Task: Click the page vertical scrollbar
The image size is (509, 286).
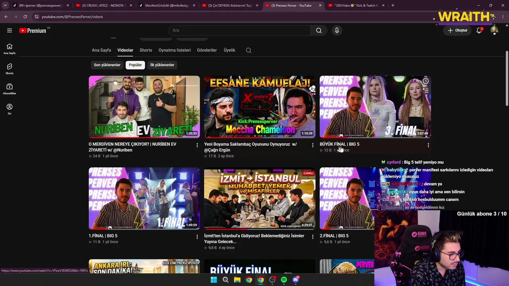Action: point(507,79)
